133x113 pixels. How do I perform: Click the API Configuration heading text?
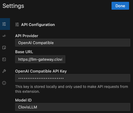(x=38, y=25)
